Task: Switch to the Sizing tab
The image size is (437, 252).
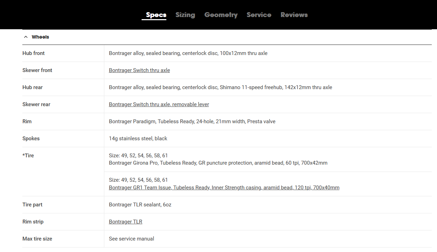Action: [185, 15]
